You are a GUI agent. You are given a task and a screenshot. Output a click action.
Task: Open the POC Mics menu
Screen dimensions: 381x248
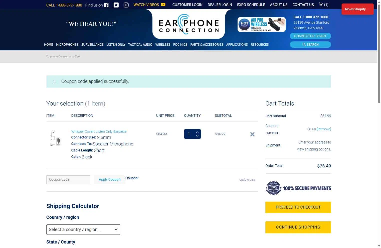180,45
